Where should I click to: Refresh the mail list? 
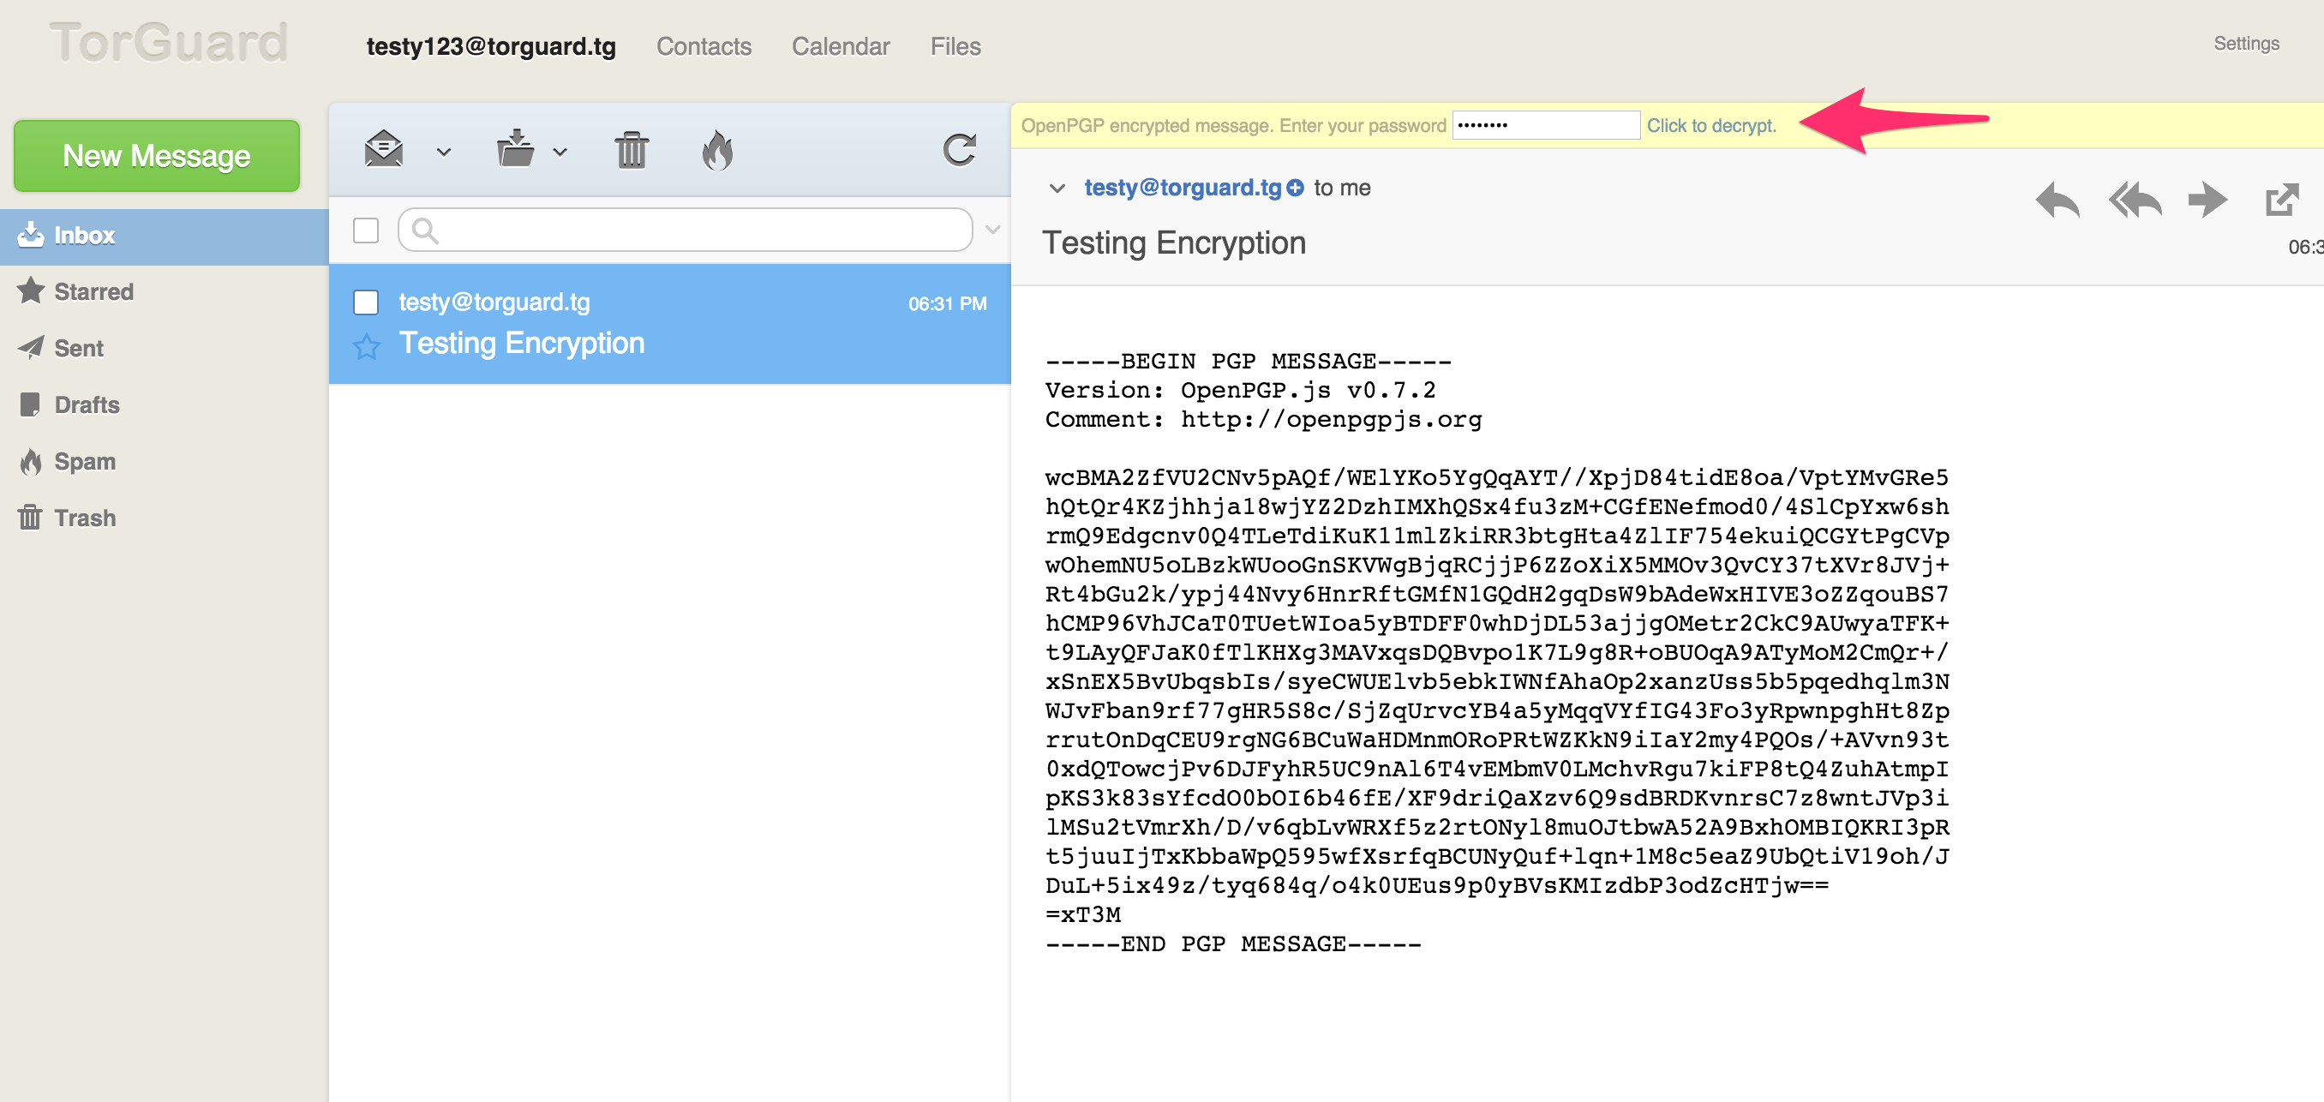[x=960, y=150]
